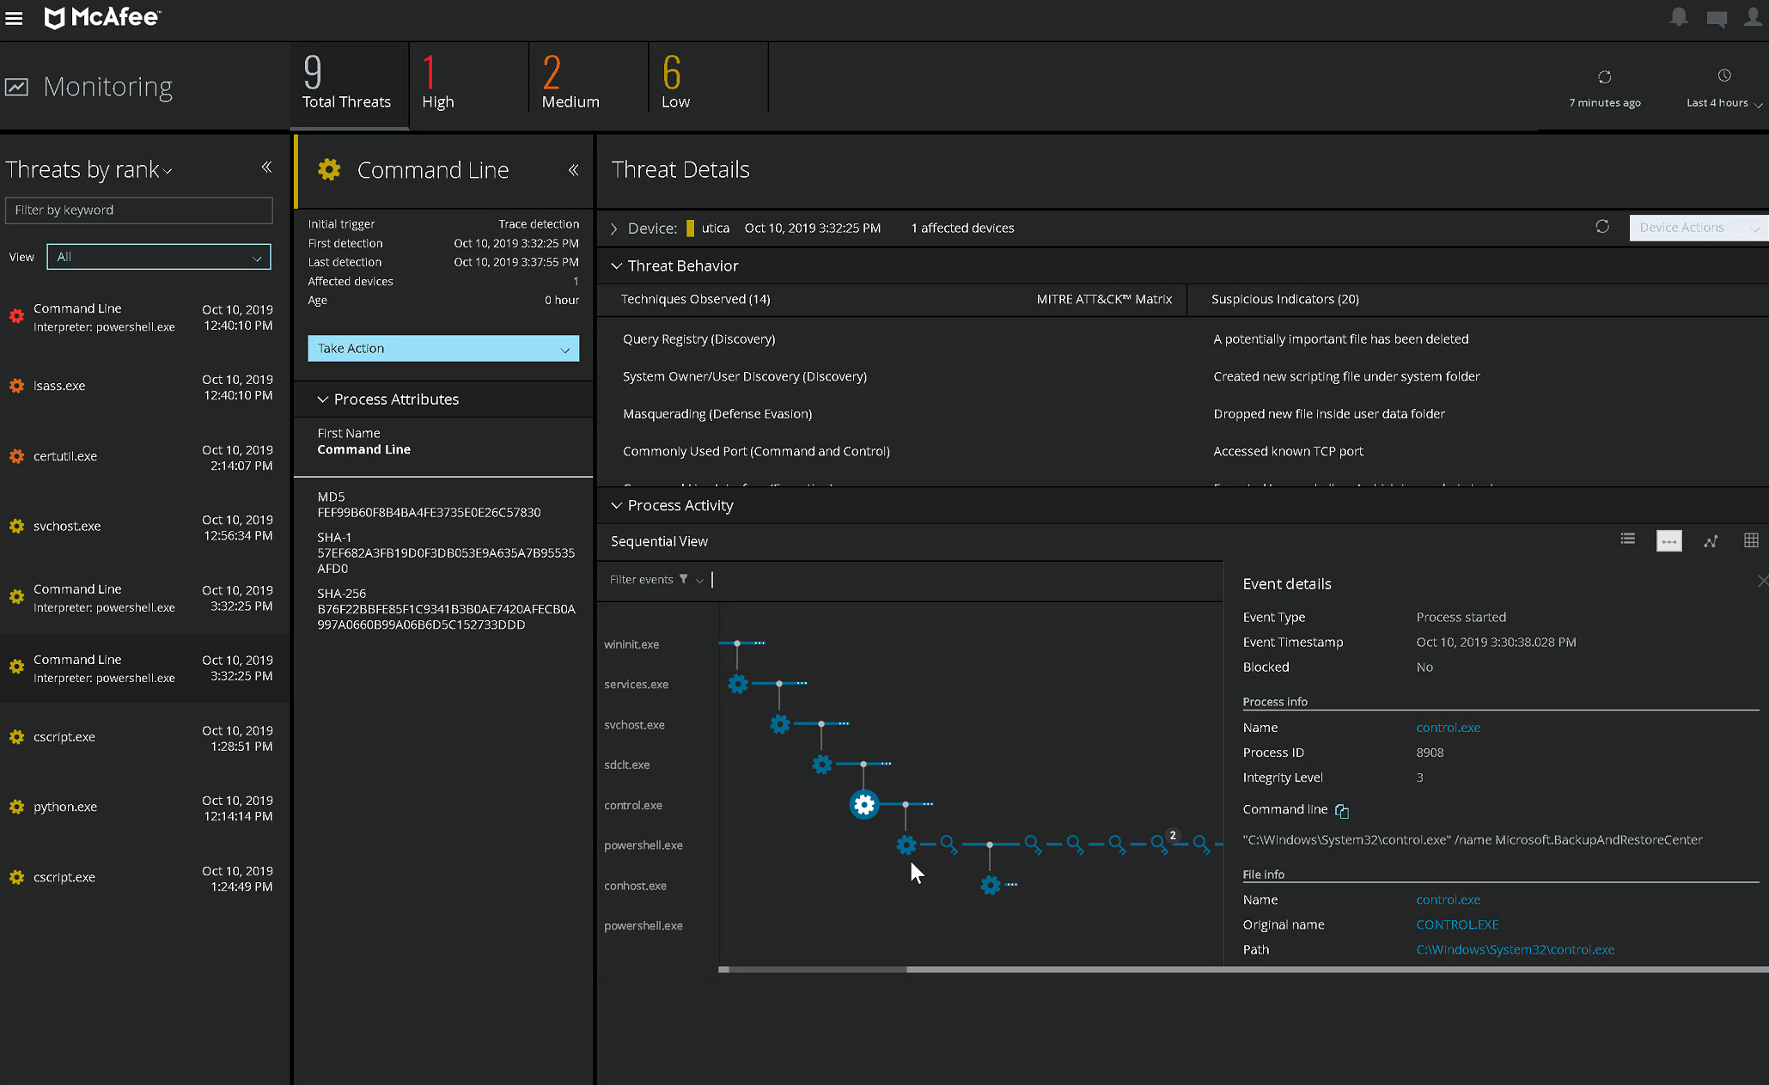
Task: Click the Suspicious Indicators (20) header
Action: [1284, 299]
